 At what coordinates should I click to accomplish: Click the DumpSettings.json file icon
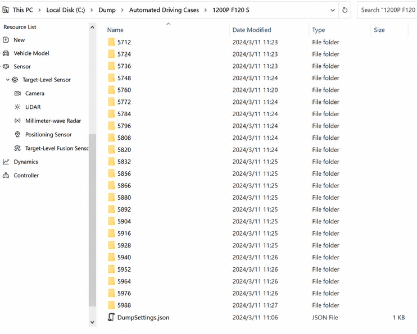pos(111,317)
